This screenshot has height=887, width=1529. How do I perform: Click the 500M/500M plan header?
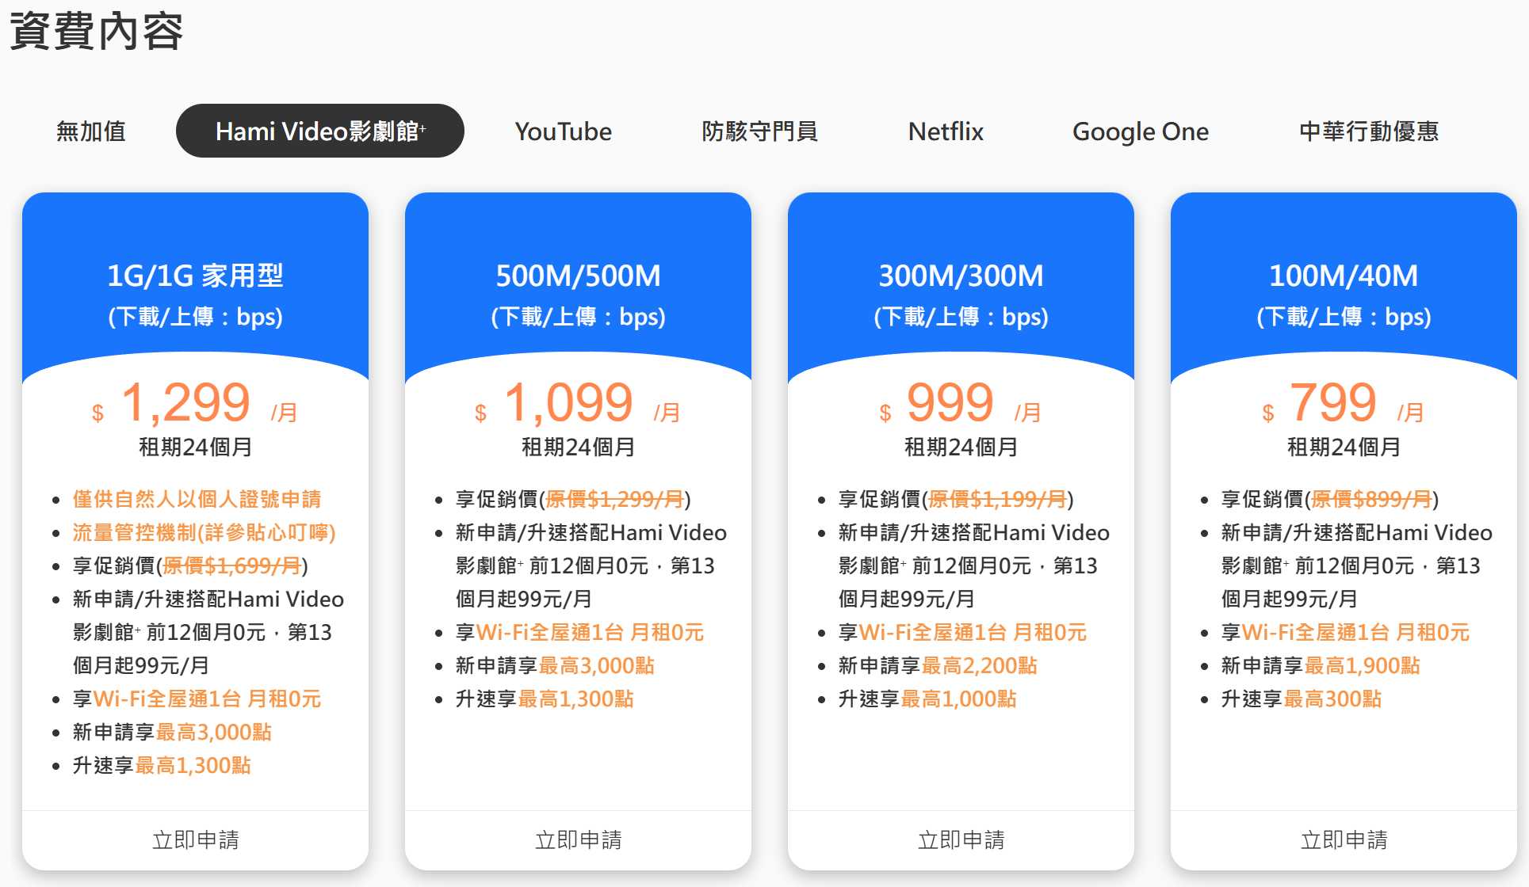[x=578, y=276]
